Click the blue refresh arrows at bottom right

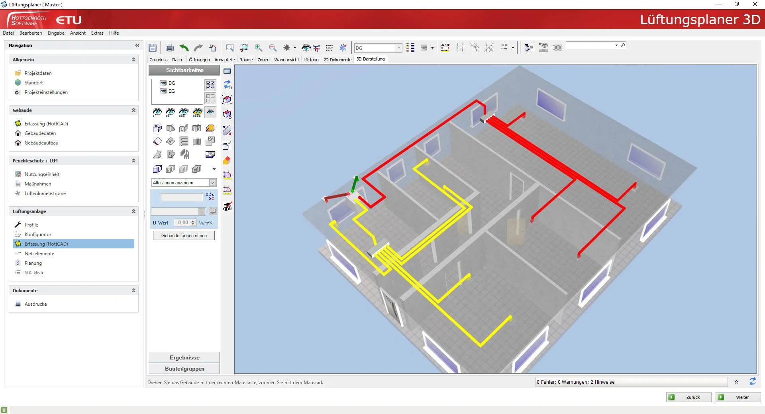pos(752,382)
